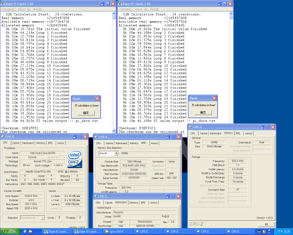The image size is (293, 235).
Task: Click the tray icon nearest the clock
Action: (x=269, y=231)
